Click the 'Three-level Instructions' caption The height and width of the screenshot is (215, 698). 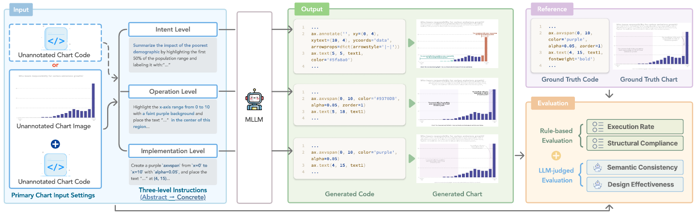(173, 190)
